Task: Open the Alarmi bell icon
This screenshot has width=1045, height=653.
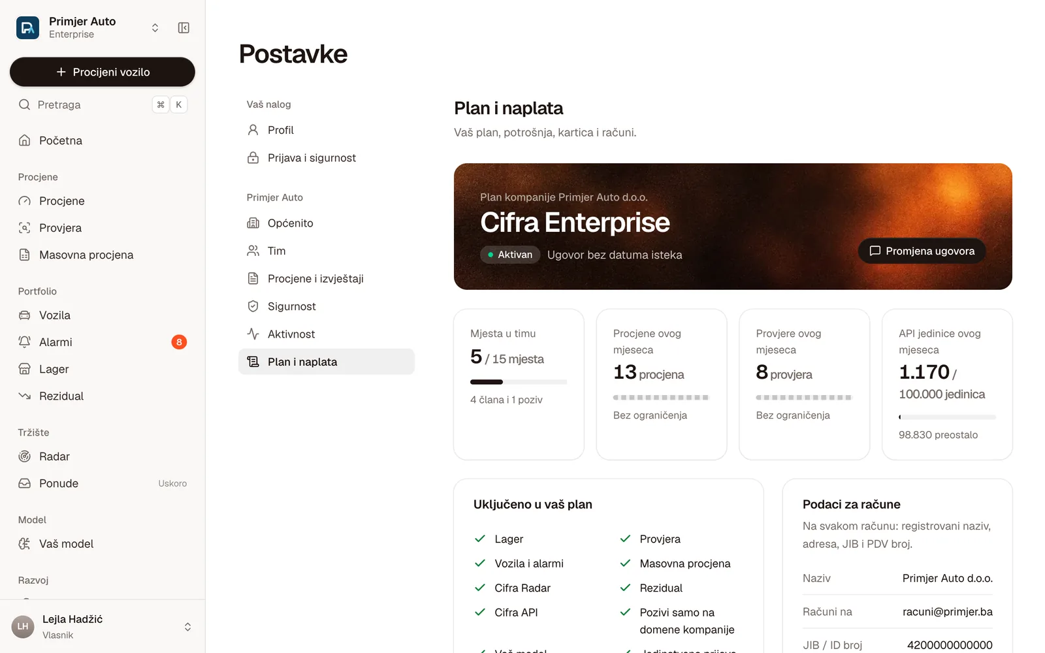Action: 24,342
